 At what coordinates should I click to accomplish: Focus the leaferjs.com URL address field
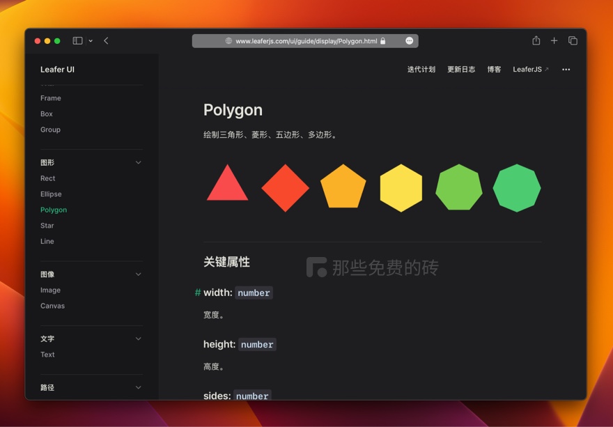coord(305,40)
